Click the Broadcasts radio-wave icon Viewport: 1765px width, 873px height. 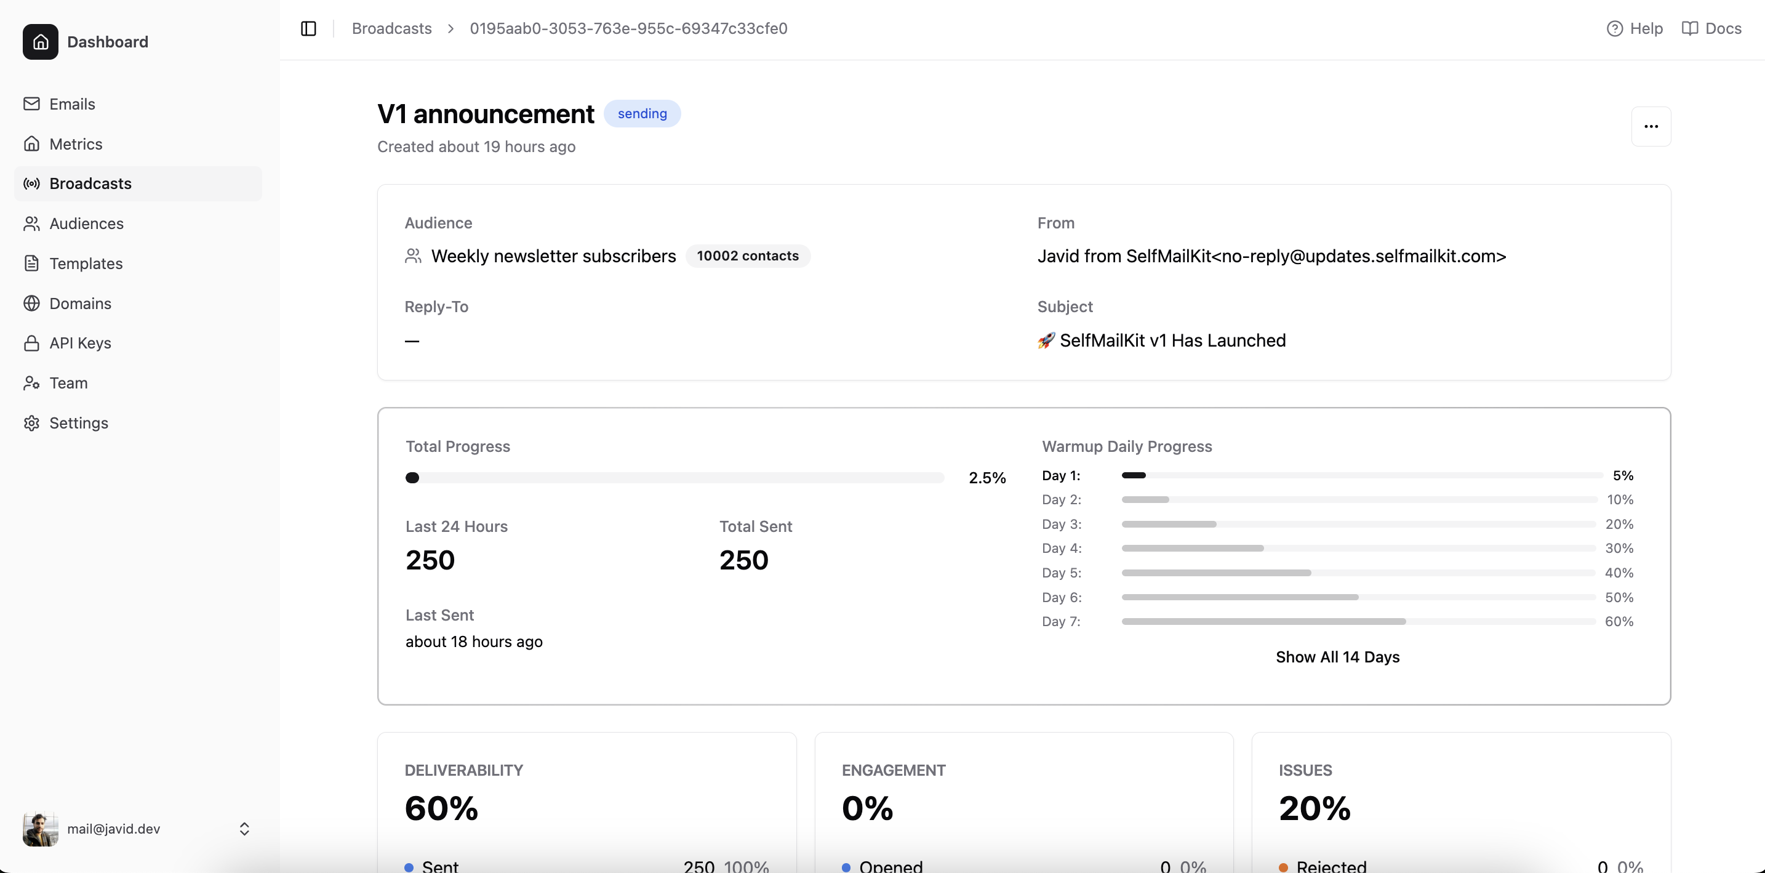(x=31, y=183)
